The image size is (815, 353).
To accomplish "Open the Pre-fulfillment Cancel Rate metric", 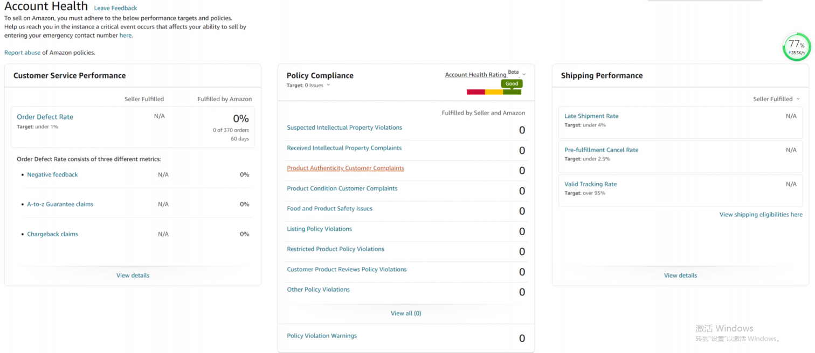I will pyautogui.click(x=601, y=150).
